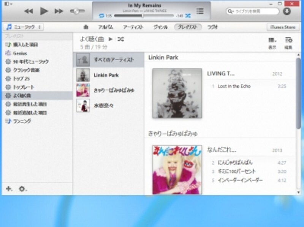Select the 90年代ミュージック smart playlist

[37, 61]
